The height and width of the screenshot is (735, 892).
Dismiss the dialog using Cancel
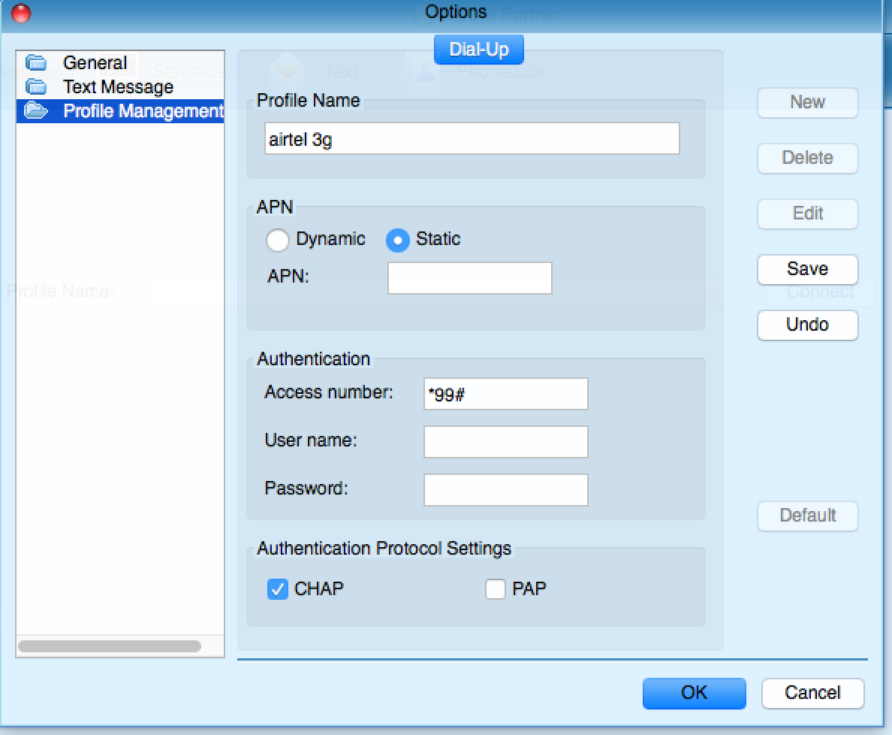click(x=812, y=693)
